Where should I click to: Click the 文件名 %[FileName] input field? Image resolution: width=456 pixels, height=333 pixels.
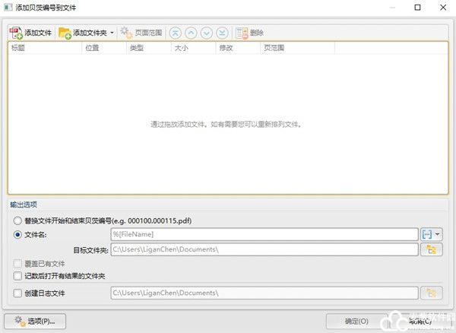[x=264, y=235]
